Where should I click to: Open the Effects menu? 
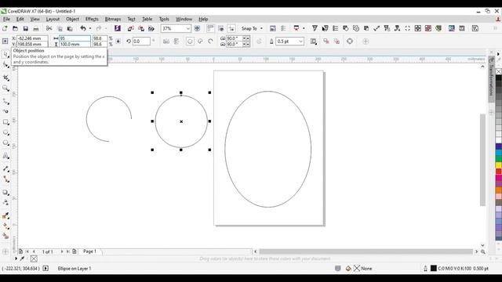pos(92,19)
